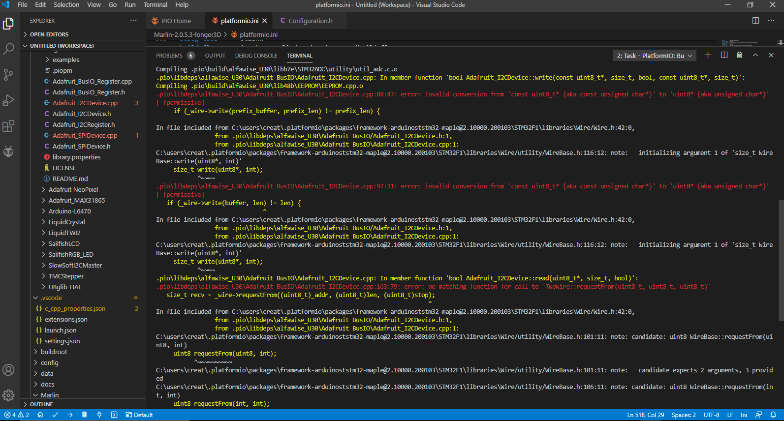The height and width of the screenshot is (421, 784).
Task: Maximize panel size with up chevron
Action: click(x=755, y=55)
